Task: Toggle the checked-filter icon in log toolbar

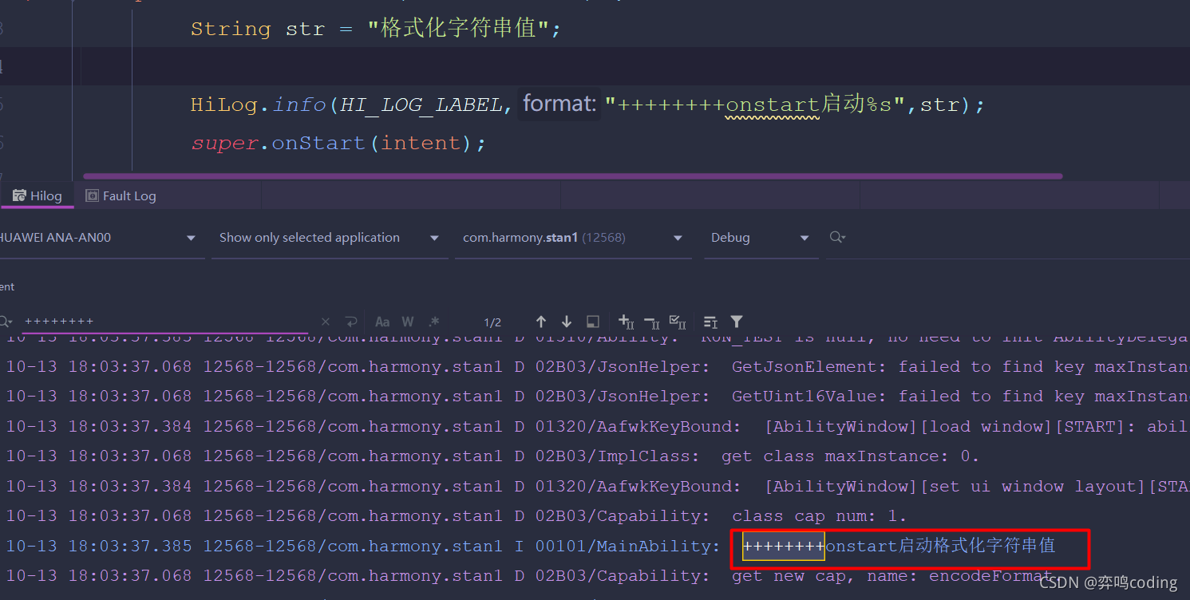Action: pos(677,322)
